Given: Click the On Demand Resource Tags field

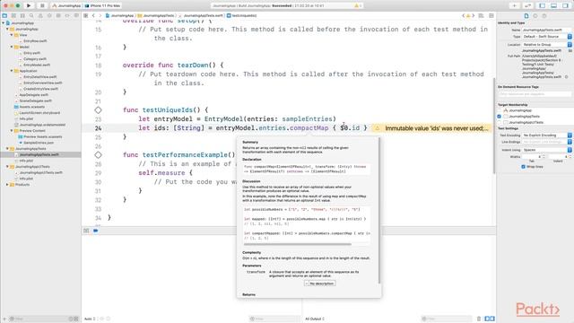Looking at the screenshot, I should (x=535, y=94).
